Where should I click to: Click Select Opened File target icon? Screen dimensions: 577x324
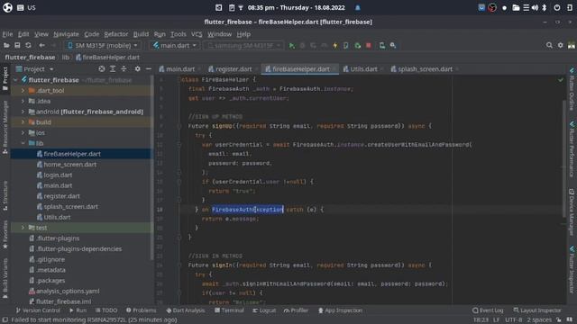click(102, 69)
